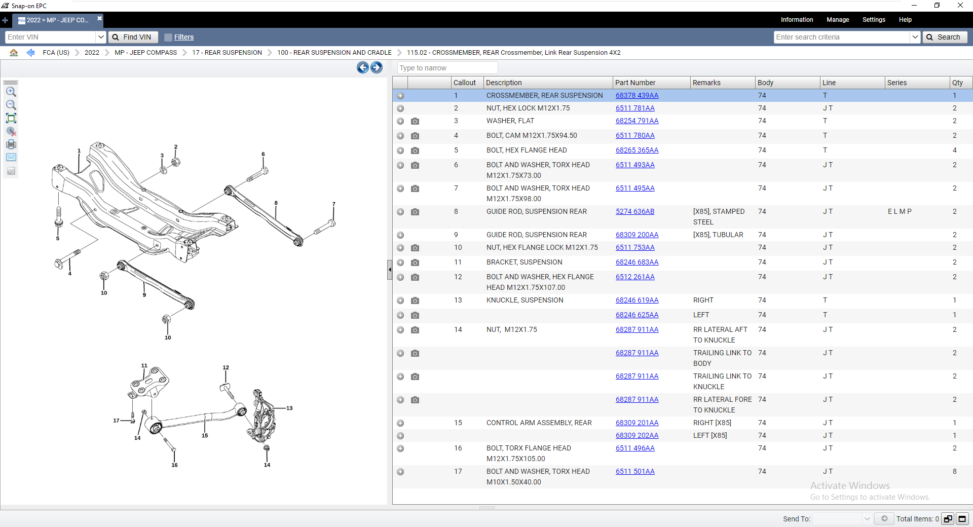Viewport: 973px width, 527px height.
Task: Click the zoom out magnifier tool
Action: tap(11, 105)
